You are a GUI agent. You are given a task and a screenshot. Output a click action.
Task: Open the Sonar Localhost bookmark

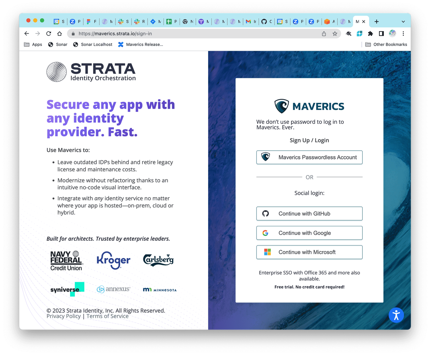point(93,45)
